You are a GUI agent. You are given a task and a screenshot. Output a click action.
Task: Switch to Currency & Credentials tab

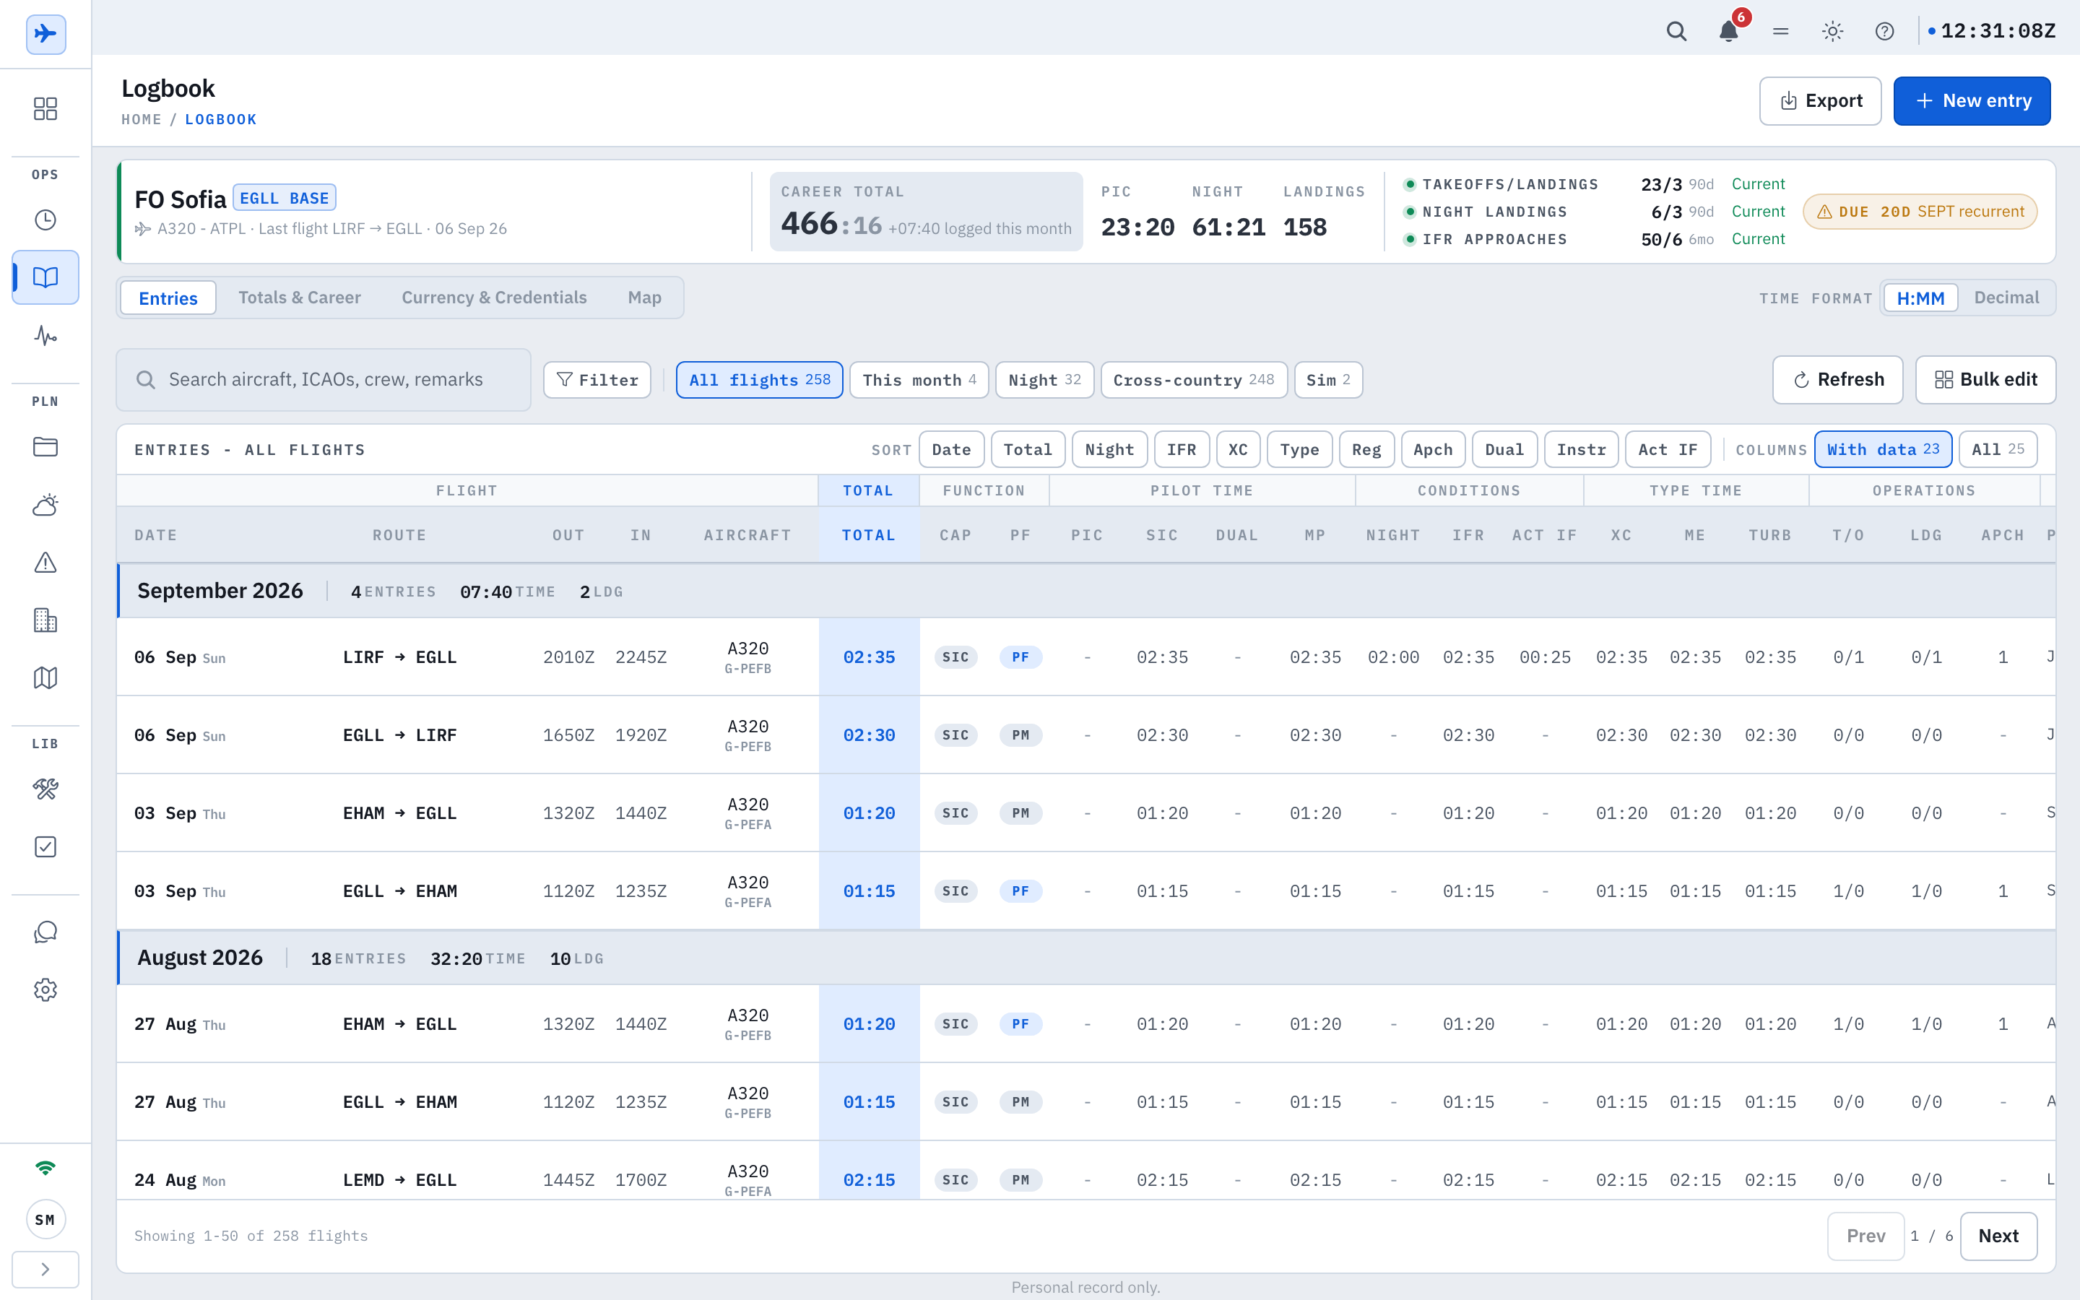(x=494, y=298)
